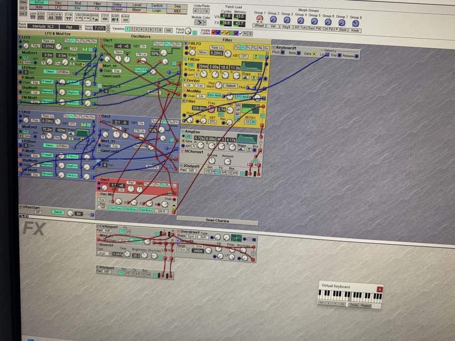Click the FiltEnv envelope shape display
455x341 pixels.
pyautogui.click(x=252, y=67)
